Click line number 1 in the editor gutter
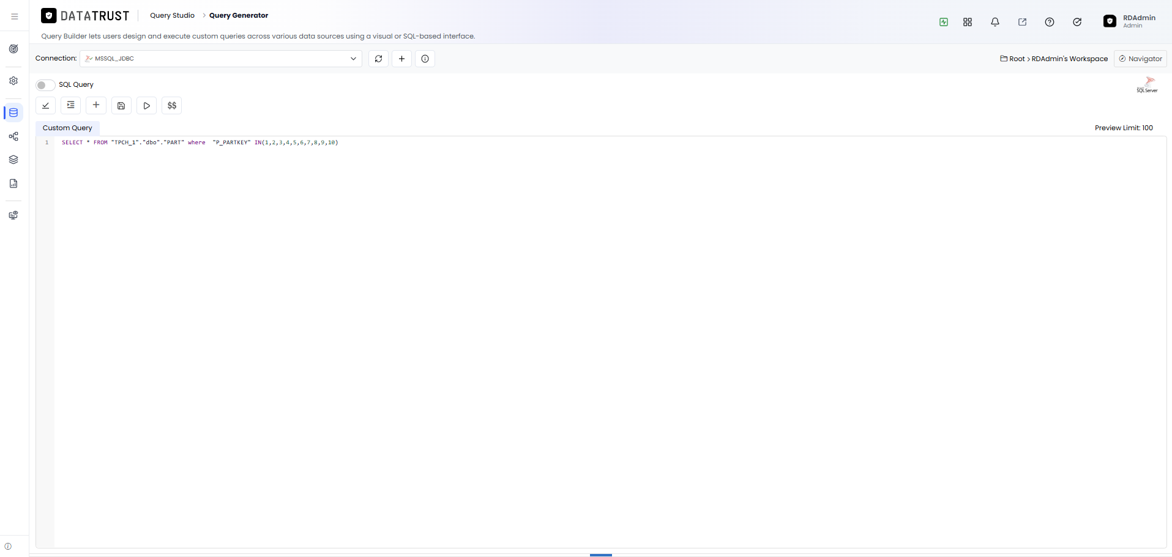This screenshot has height=557, width=1172. pos(47,142)
